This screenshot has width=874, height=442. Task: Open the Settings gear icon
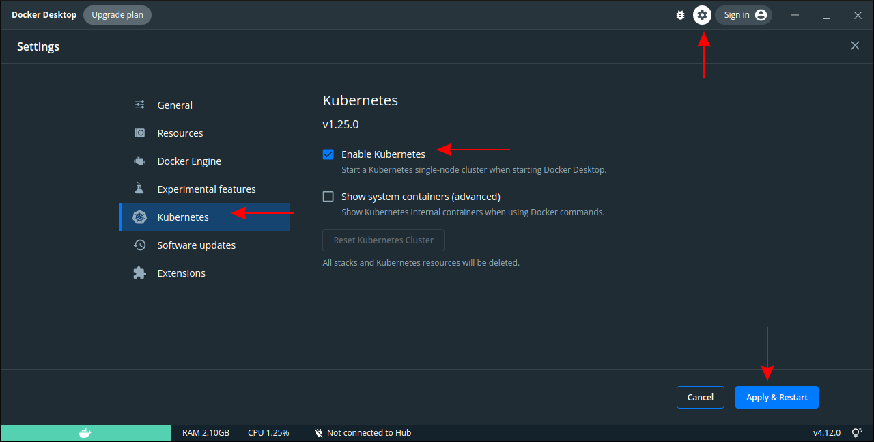tap(702, 14)
